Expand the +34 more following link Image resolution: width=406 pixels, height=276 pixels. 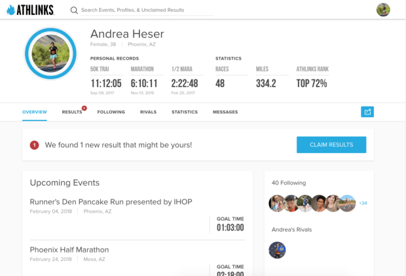pos(363,203)
